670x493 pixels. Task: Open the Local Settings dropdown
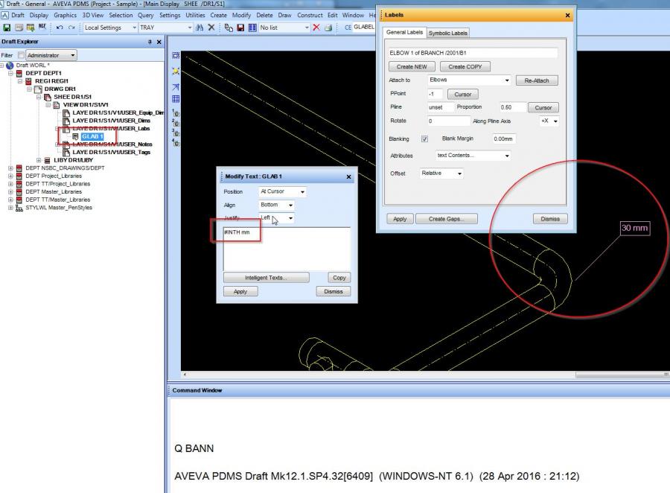pos(134,28)
